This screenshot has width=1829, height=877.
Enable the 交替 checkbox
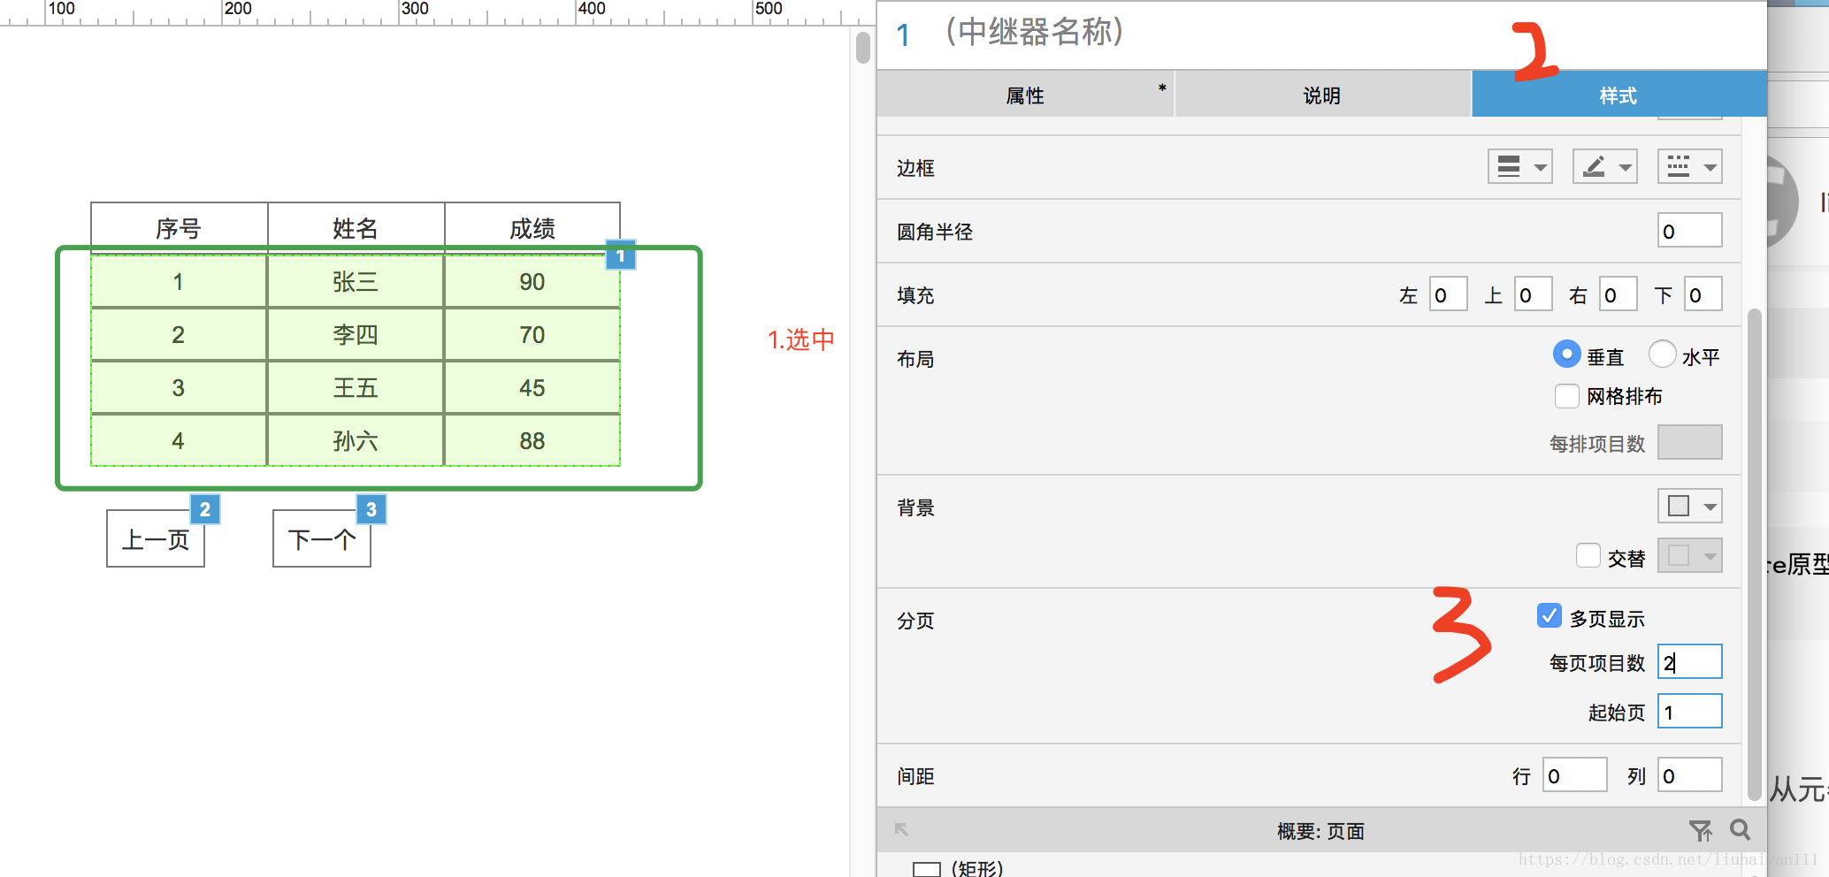click(x=1588, y=555)
